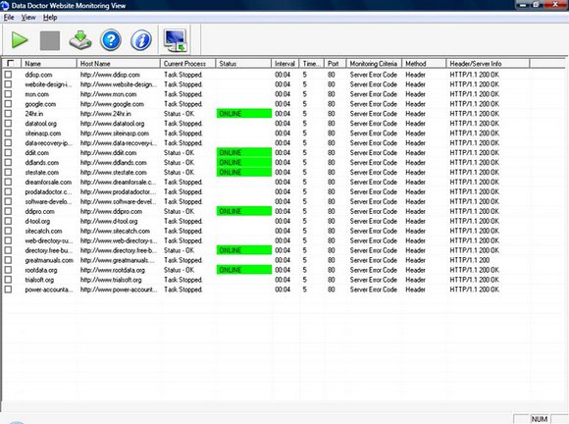Click the computer monitor view icon
The width and height of the screenshot is (569, 424).
[176, 40]
